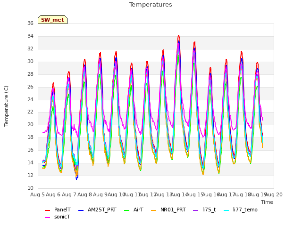This screenshot has width=302, height=226.
Task: Click the Aug 7 x-axis label
Action: [x=69, y=194]
